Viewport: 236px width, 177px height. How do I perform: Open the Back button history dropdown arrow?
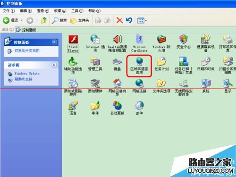pyautogui.click(x=22, y=20)
